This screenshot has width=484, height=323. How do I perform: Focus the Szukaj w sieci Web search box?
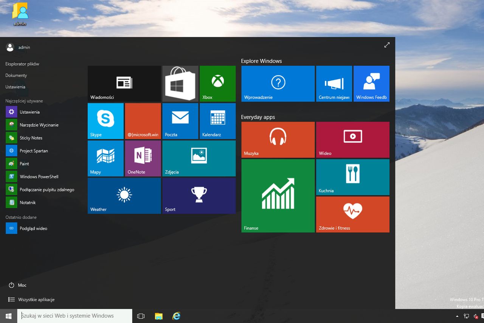(x=75, y=316)
